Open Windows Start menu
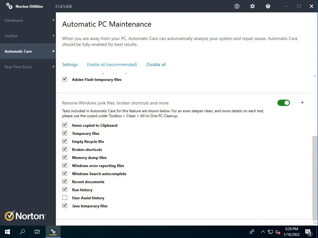This screenshot has width=318, height=238. pyautogui.click(x=7, y=232)
